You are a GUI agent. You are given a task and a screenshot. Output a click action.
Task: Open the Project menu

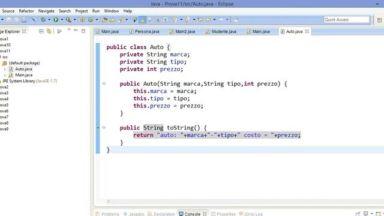point(82,11)
